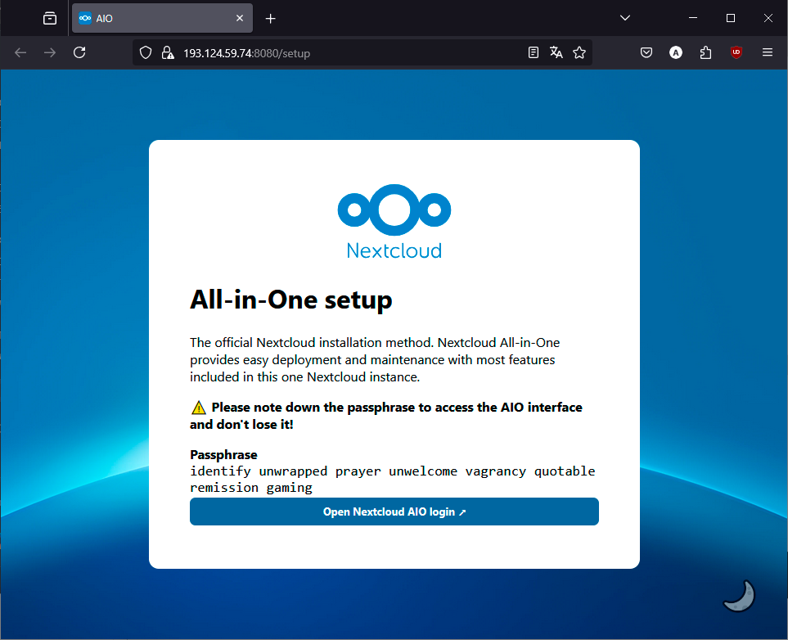Click the warning triangle next to the passphrase note
This screenshot has height=640, width=788.
click(x=197, y=407)
